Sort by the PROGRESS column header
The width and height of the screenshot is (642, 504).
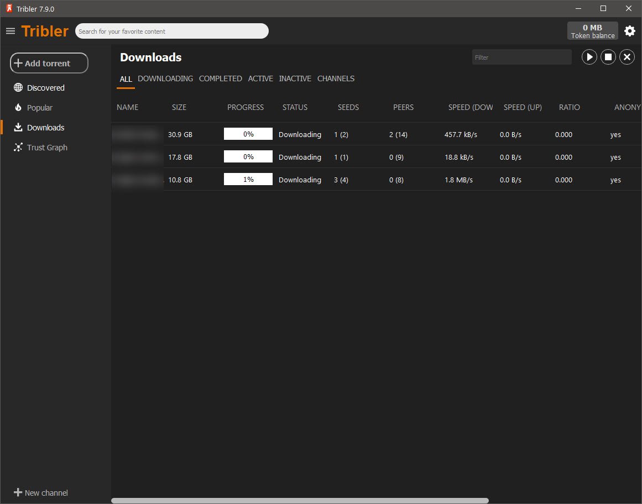point(246,107)
